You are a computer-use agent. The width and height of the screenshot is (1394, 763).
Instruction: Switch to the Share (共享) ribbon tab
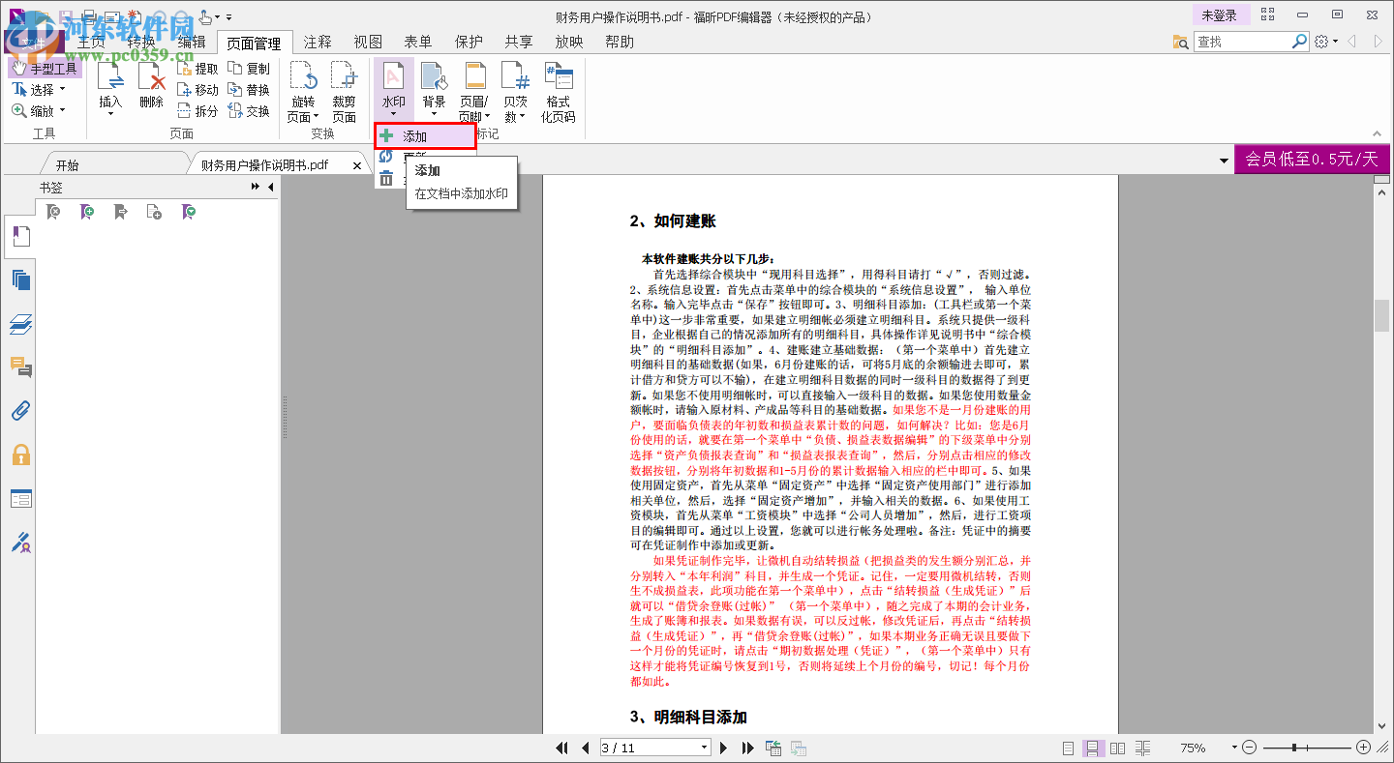coord(519,42)
